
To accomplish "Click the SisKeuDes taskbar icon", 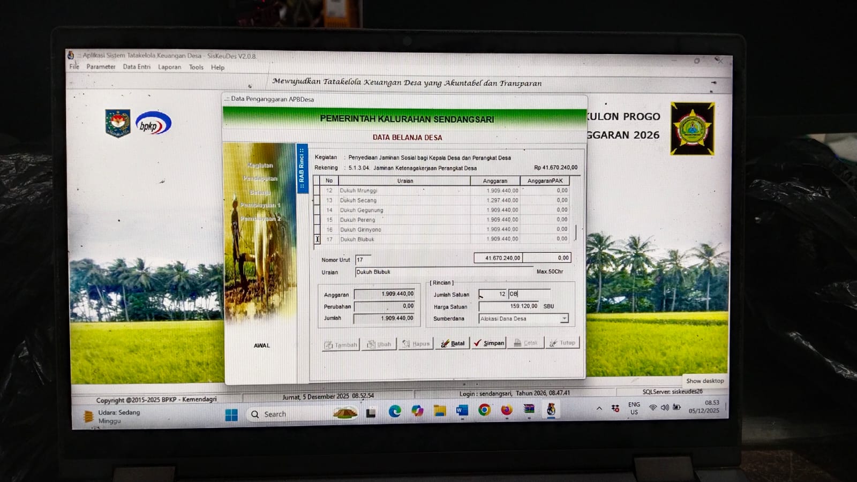I will pos(551,410).
